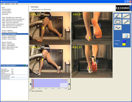
Task: Open 'Report: MotionQuest' last sidebar entry
Action: coord(8,49)
